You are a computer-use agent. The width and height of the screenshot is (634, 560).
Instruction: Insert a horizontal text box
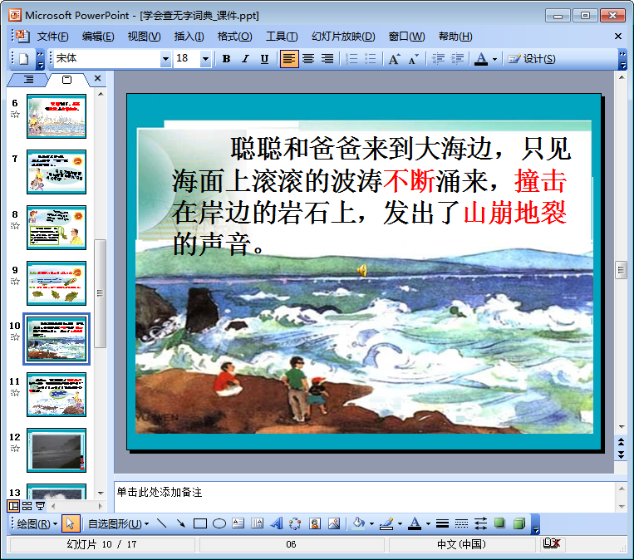coord(238,523)
